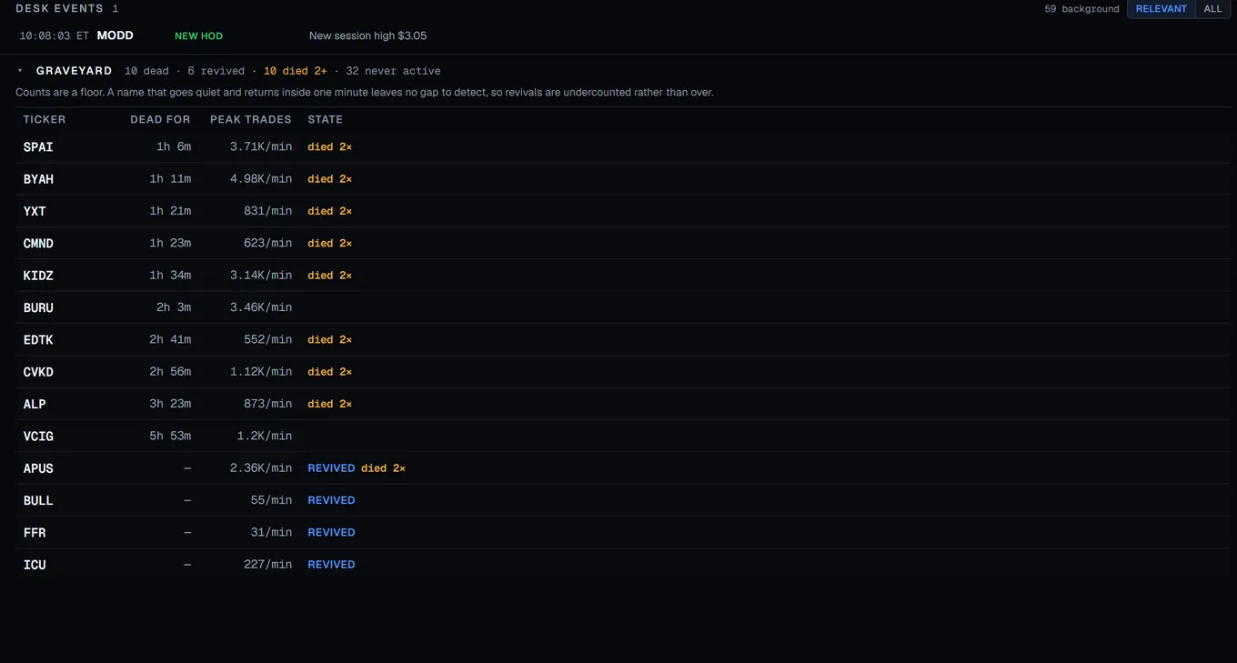Screen dimensions: 1237x663
Task: Collapse the GRAVEYARD section disclosure triangle
Action: [x=20, y=71]
